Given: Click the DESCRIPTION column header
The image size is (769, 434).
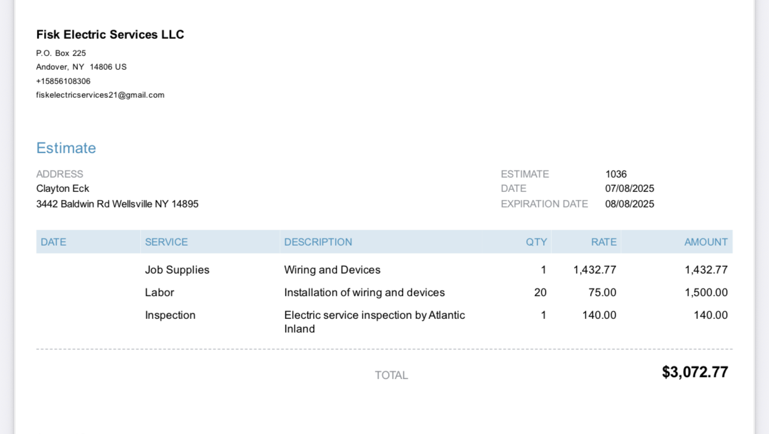Looking at the screenshot, I should (x=318, y=242).
